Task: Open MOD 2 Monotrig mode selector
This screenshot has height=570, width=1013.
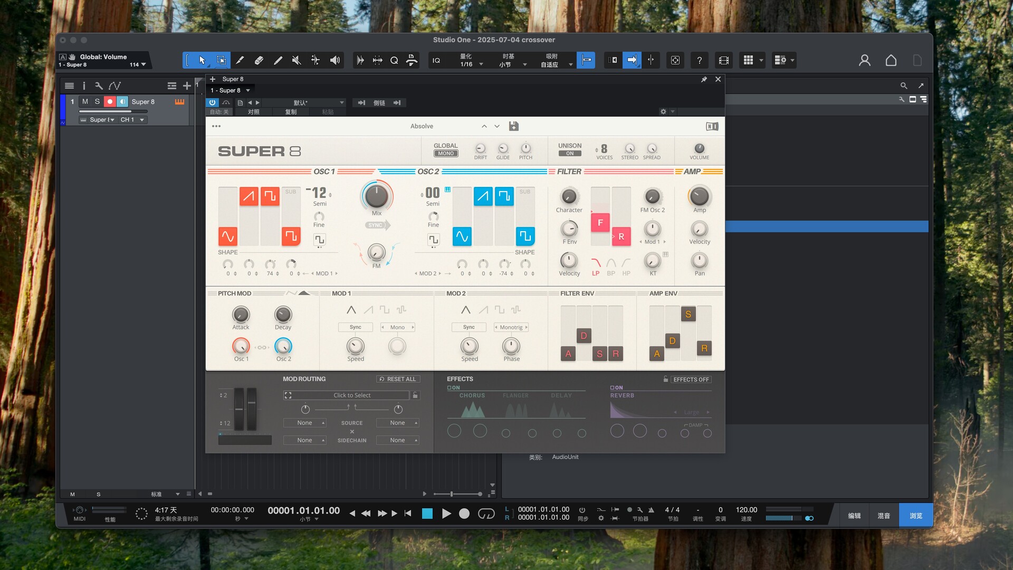Action: 511,327
